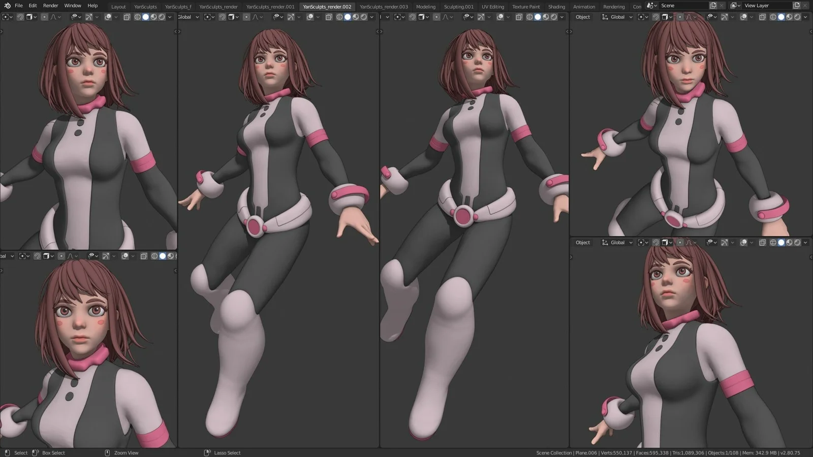Enable snapping with the magnet icon
Viewport: 813px width, 457px height.
coord(655,17)
